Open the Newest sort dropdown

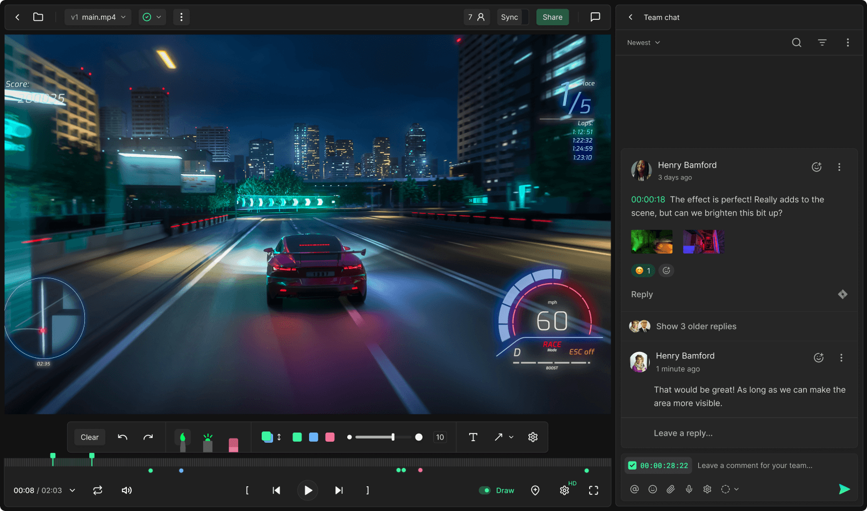tap(643, 42)
